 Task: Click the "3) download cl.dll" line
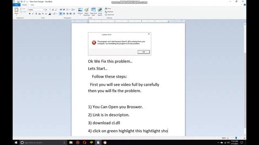click(104, 123)
